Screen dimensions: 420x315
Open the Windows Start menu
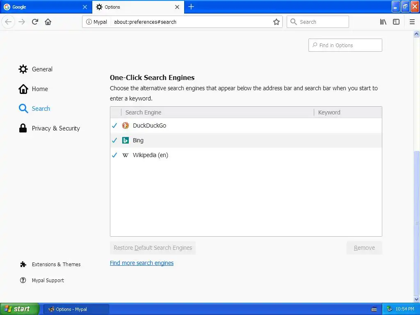tap(19, 309)
